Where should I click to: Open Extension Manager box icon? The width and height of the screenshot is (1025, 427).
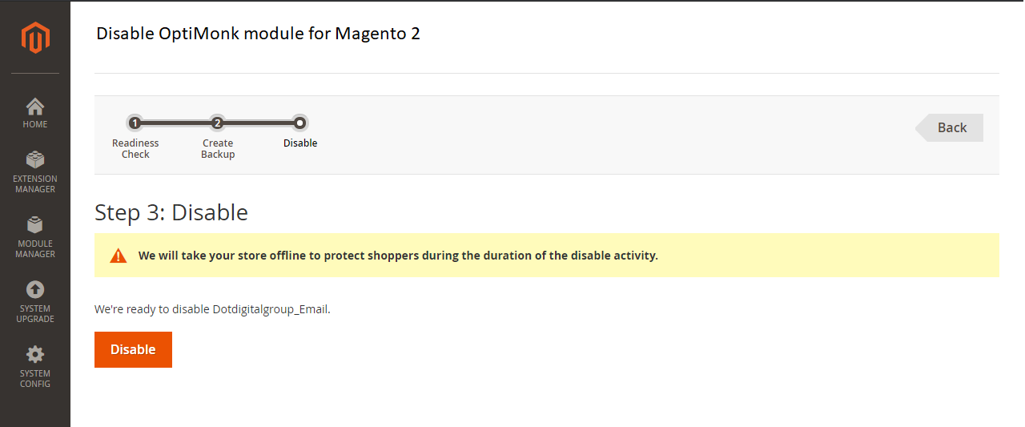click(x=35, y=159)
